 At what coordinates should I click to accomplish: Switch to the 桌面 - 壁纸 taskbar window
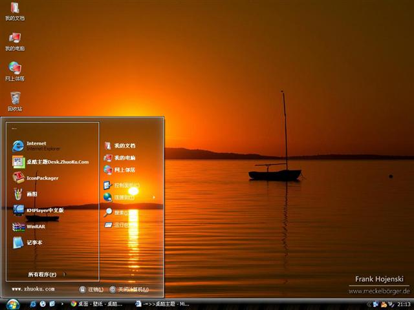pos(97,304)
